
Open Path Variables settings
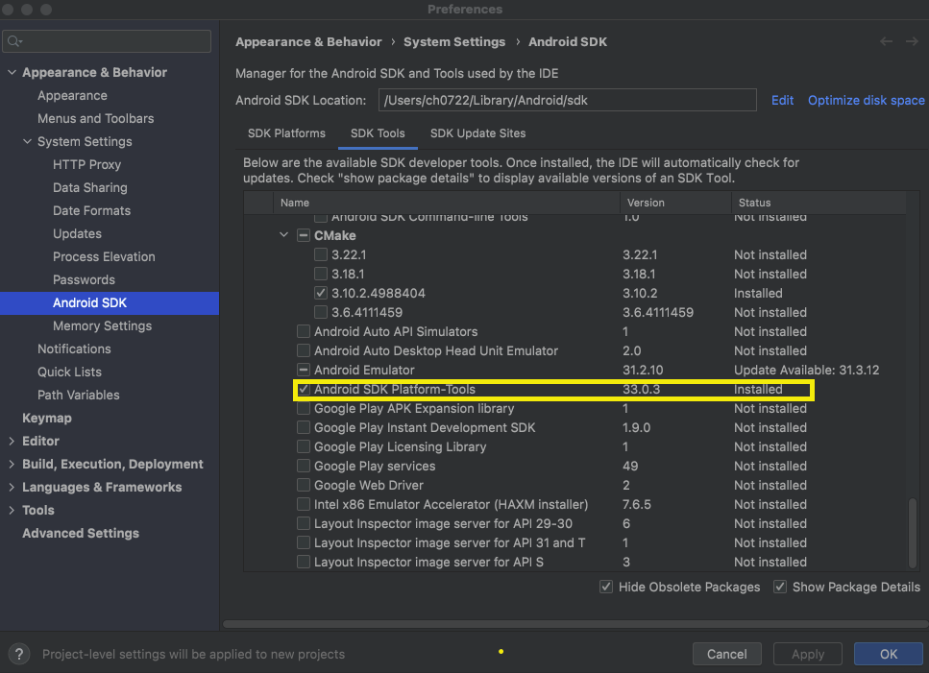78,396
